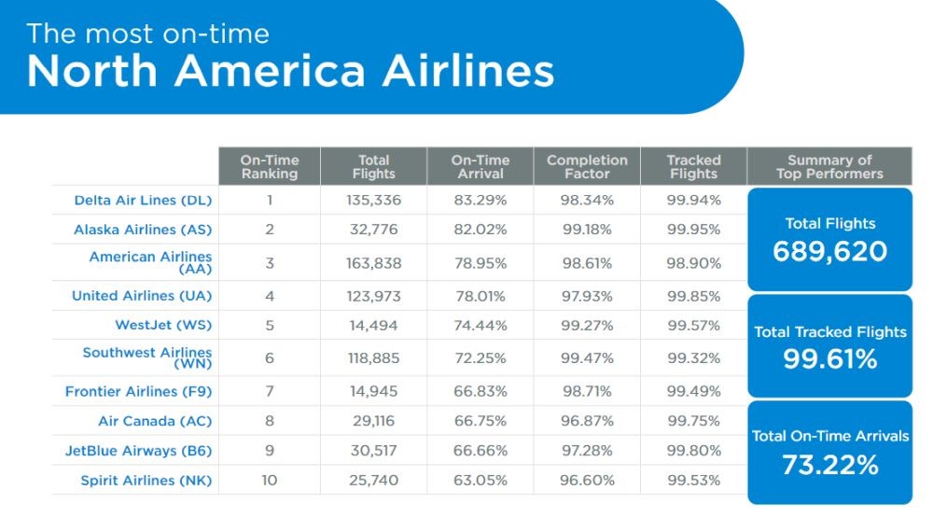This screenshot has height=518, width=933.
Task: Select the WestJet (WS) row name
Action: [163, 325]
